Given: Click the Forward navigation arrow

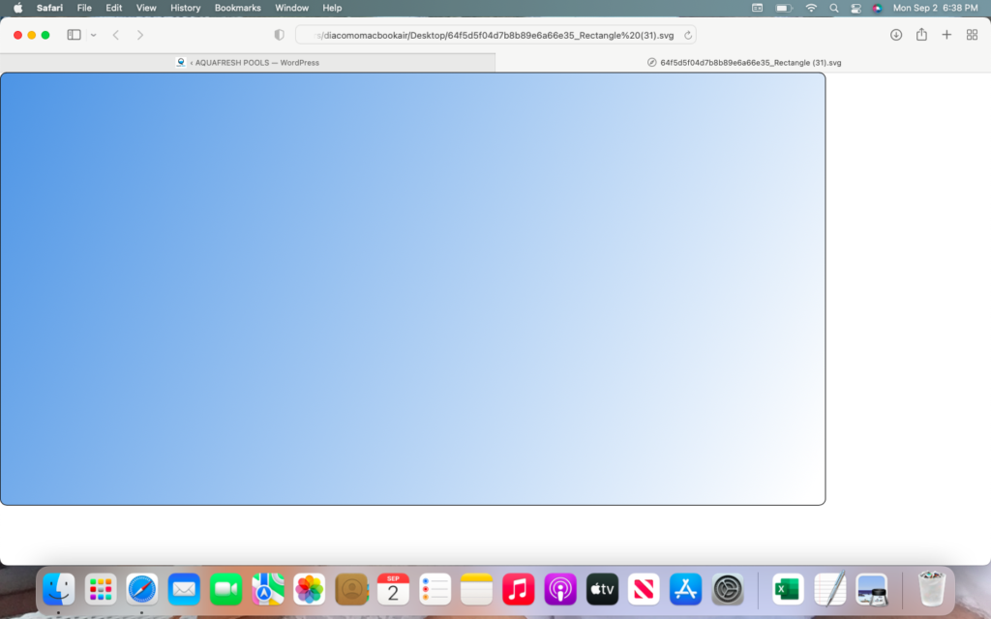Looking at the screenshot, I should (140, 35).
